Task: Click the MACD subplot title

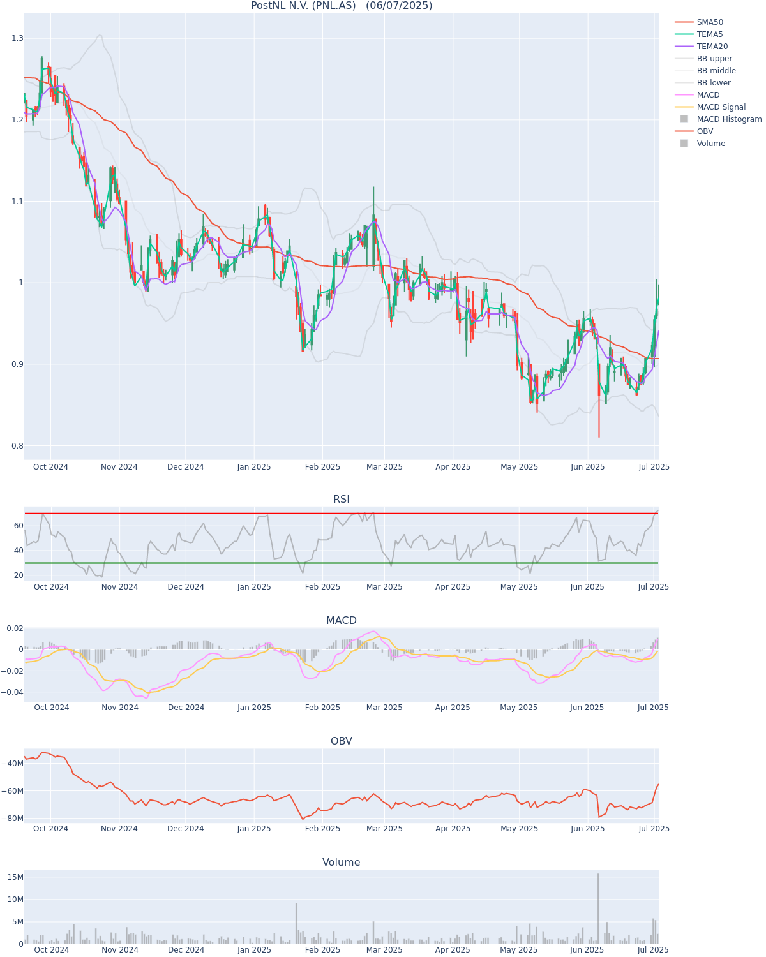Action: tap(342, 621)
